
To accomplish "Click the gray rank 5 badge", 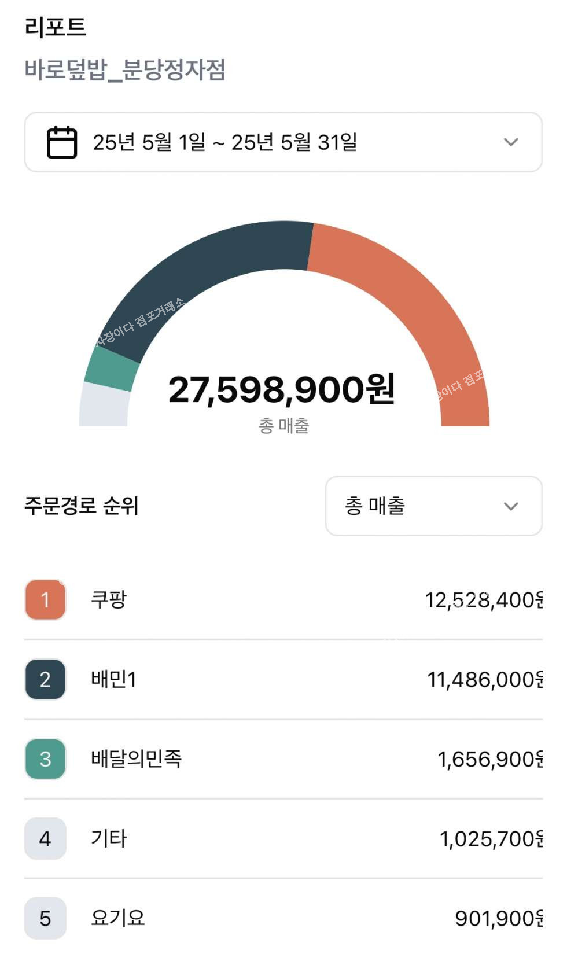I will pos(45,918).
